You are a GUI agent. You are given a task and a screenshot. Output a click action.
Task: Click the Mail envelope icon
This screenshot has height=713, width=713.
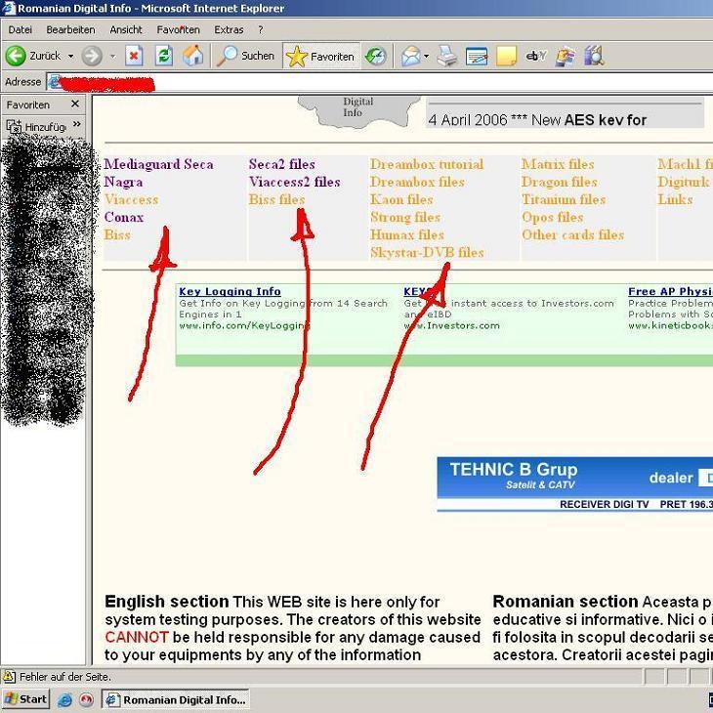click(411, 57)
